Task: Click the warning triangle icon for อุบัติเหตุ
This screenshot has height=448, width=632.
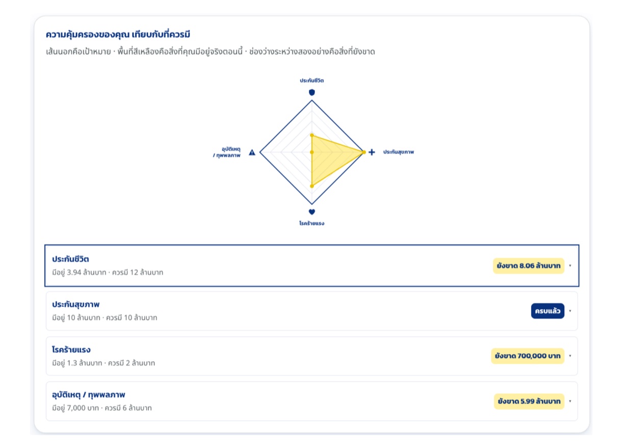Action: pyautogui.click(x=252, y=152)
